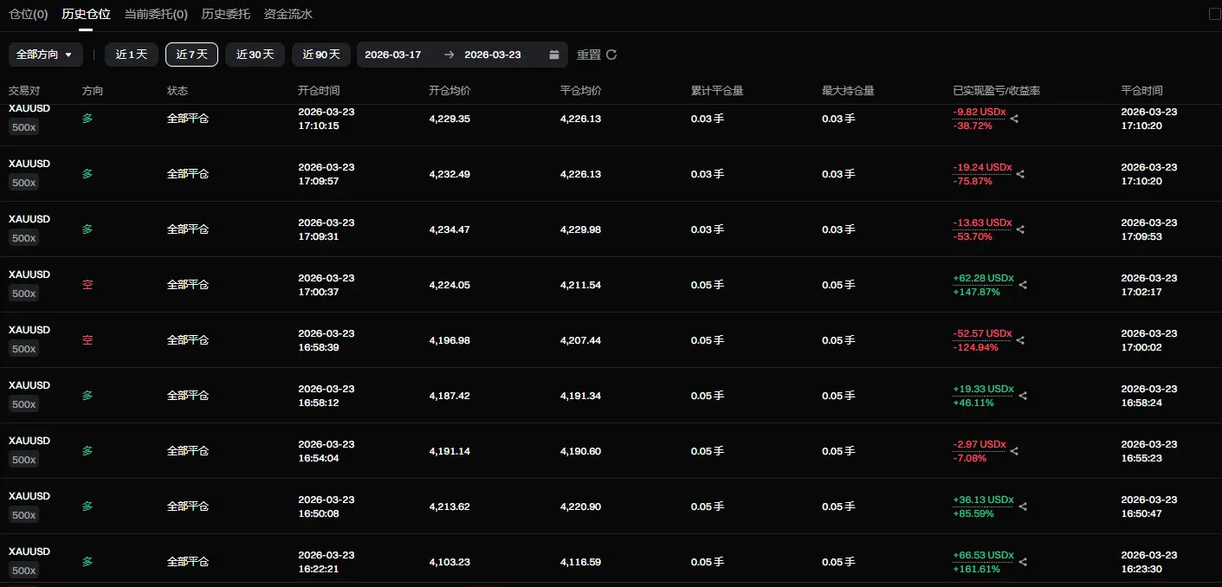The height and width of the screenshot is (587, 1222).
Task: Filter by 近30天
Action: point(255,55)
